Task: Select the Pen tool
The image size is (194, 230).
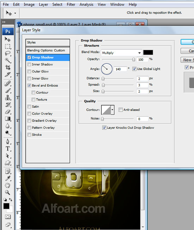Action: point(8,141)
